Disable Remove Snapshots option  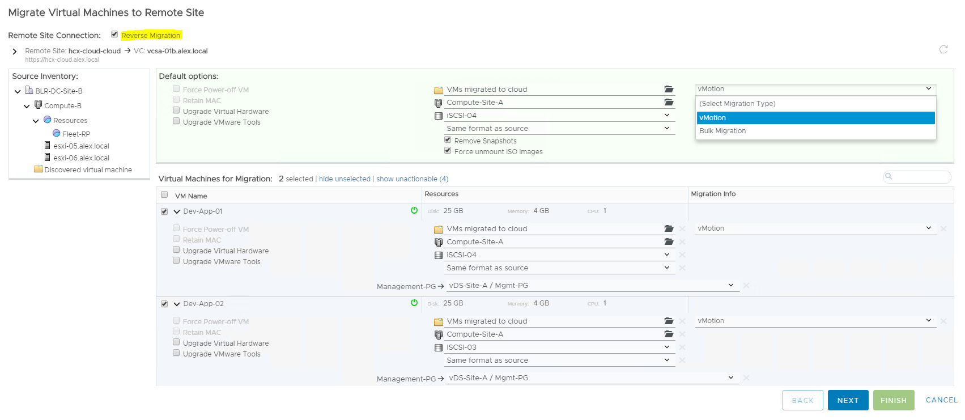click(448, 140)
